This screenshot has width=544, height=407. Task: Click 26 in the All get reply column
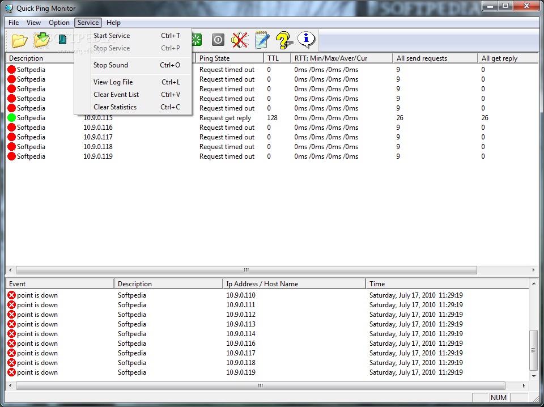coord(485,118)
